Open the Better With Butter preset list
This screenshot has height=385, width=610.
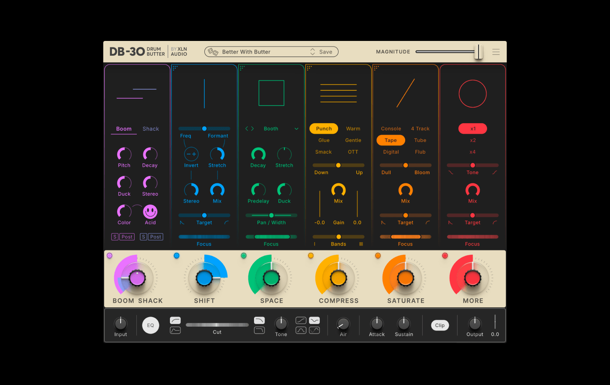[x=246, y=52]
